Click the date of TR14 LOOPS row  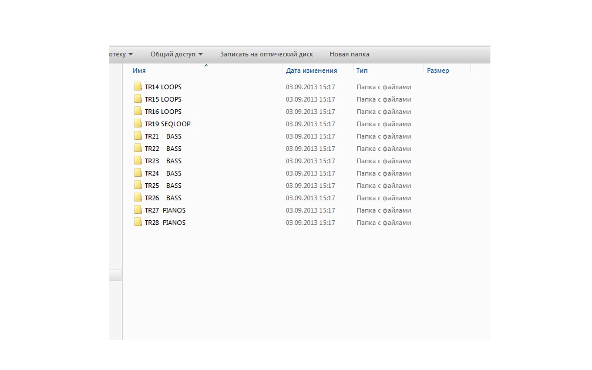point(310,87)
